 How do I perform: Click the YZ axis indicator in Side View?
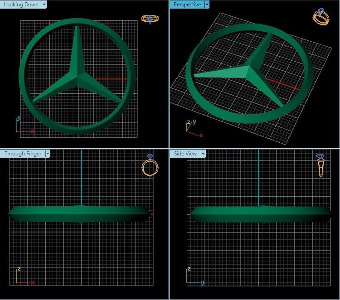195,276
